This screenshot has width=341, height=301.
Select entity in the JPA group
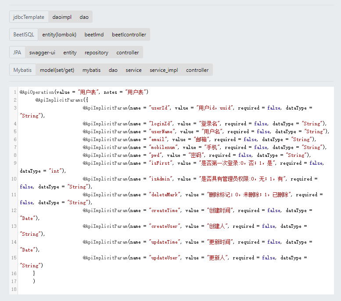point(70,53)
